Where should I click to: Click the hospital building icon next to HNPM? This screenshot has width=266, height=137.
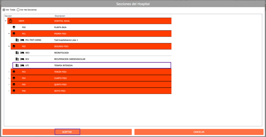(x=11, y=21)
